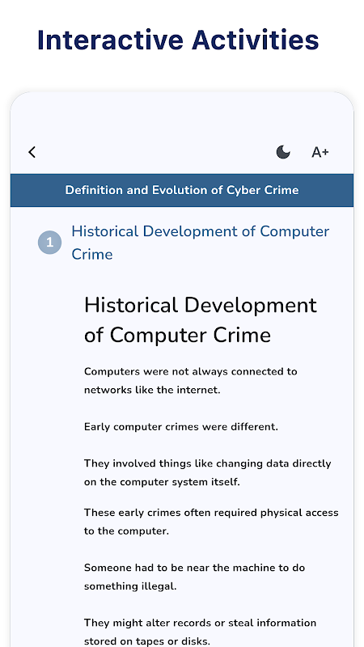The image size is (364, 647).
Task: Go back using the left chevron arrow
Action: point(32,152)
